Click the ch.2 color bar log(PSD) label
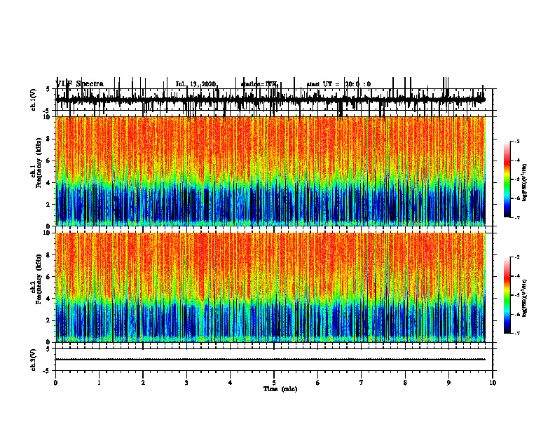This screenshot has width=555, height=429. 524,297
